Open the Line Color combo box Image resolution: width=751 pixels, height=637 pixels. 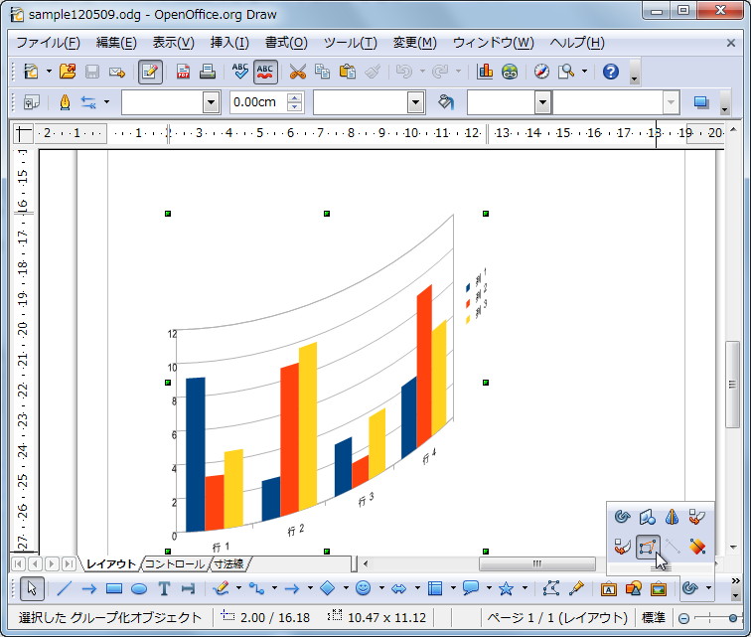tap(369, 102)
